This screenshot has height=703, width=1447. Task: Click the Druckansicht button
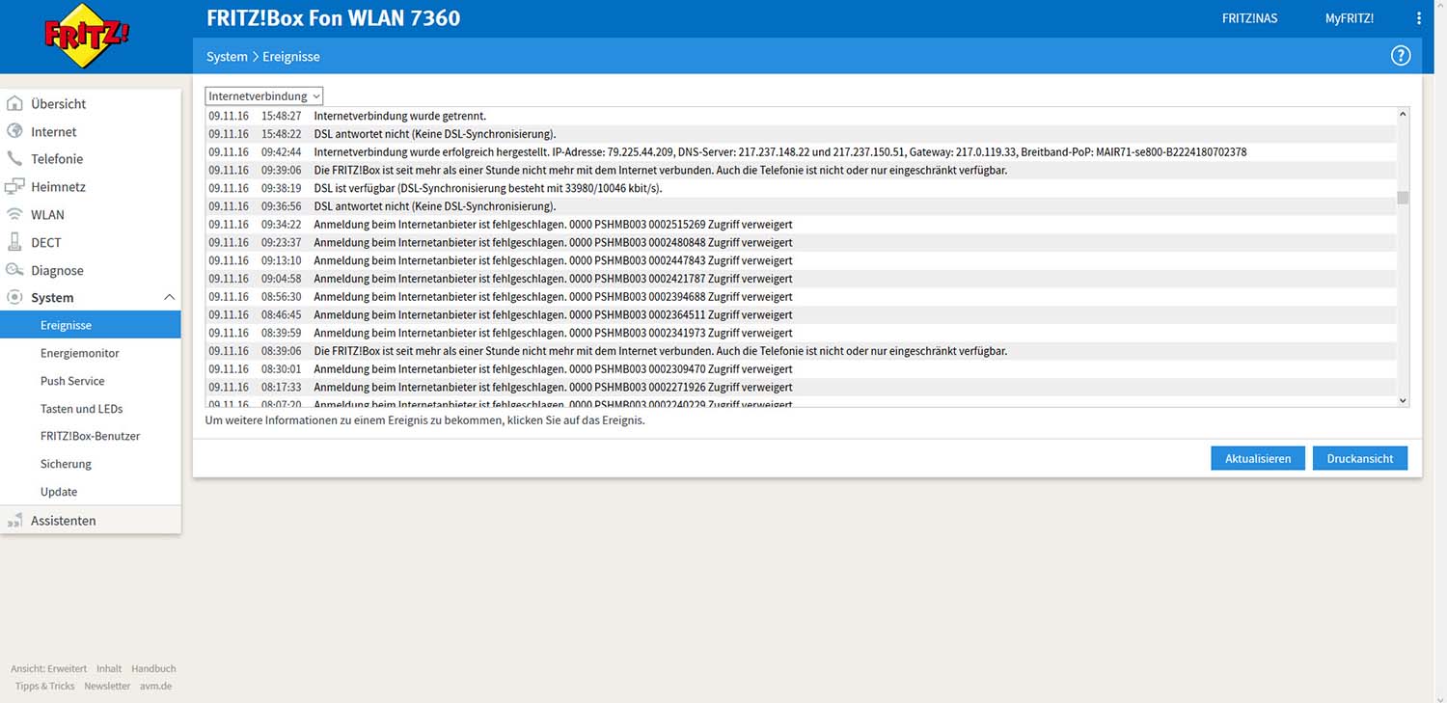[1359, 459]
